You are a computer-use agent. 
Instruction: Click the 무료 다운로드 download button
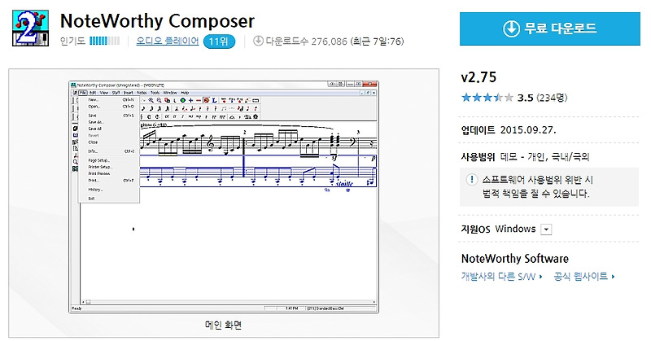550,28
